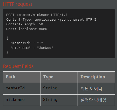Image resolution: width=117 pixels, height=110 pixels.
Task: Click the 'memberId' table cell
Action: [22, 89]
